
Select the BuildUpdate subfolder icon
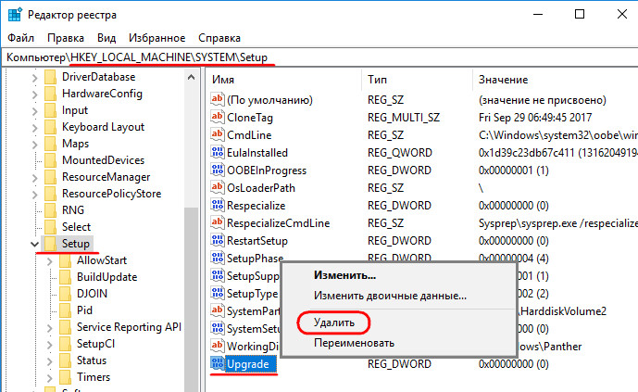[x=65, y=277]
